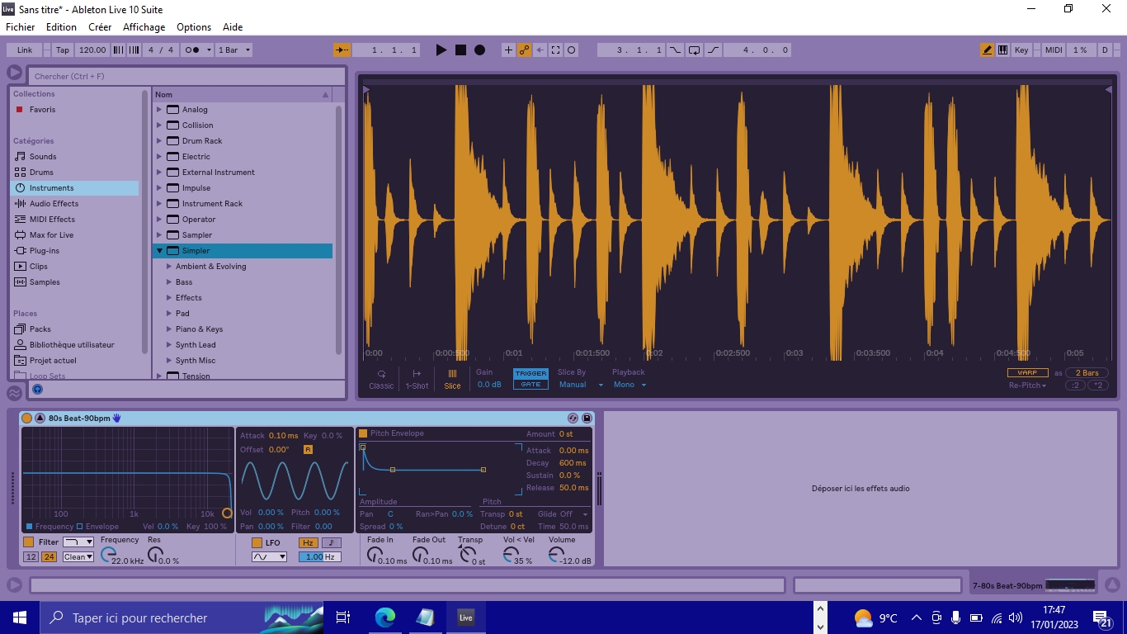Select the Plug-ins category
The width and height of the screenshot is (1127, 634).
(74, 251)
